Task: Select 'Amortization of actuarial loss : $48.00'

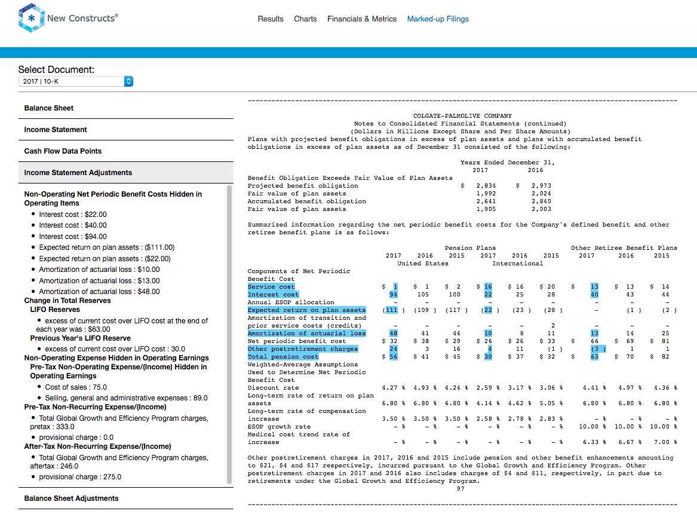Action: click(x=99, y=292)
